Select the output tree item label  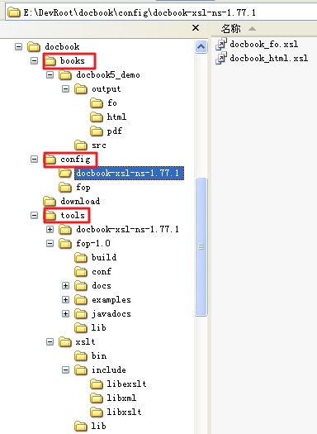[x=106, y=88]
